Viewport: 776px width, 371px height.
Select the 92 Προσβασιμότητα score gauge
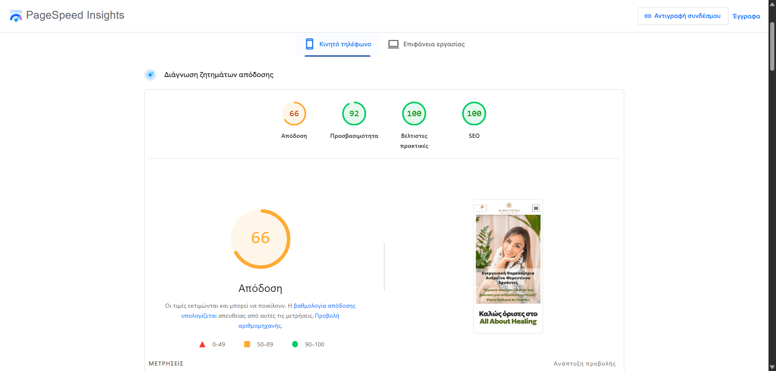pyautogui.click(x=354, y=114)
